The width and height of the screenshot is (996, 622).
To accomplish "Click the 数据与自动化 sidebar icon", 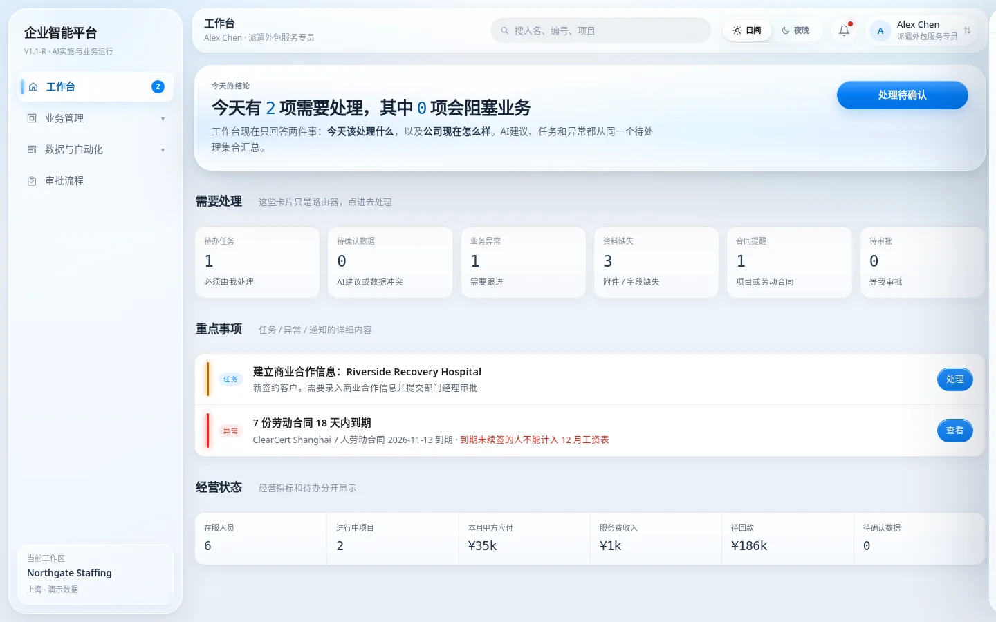I will [x=32, y=149].
